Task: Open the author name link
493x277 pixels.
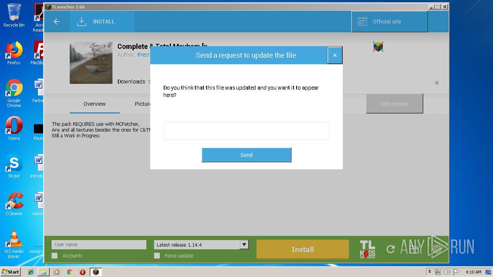Action: 144,55
